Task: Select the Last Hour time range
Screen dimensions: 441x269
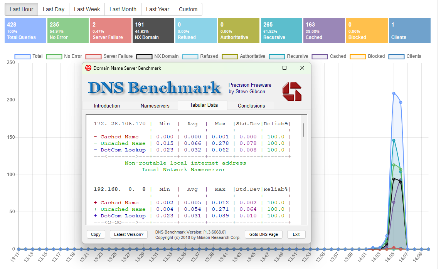Action: pos(21,9)
